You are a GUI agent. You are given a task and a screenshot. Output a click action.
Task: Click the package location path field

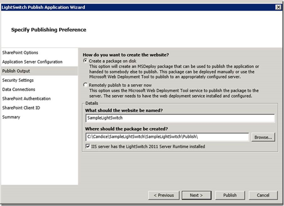[167, 137]
